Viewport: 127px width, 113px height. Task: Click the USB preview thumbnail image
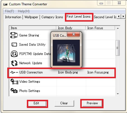pos(66,53)
